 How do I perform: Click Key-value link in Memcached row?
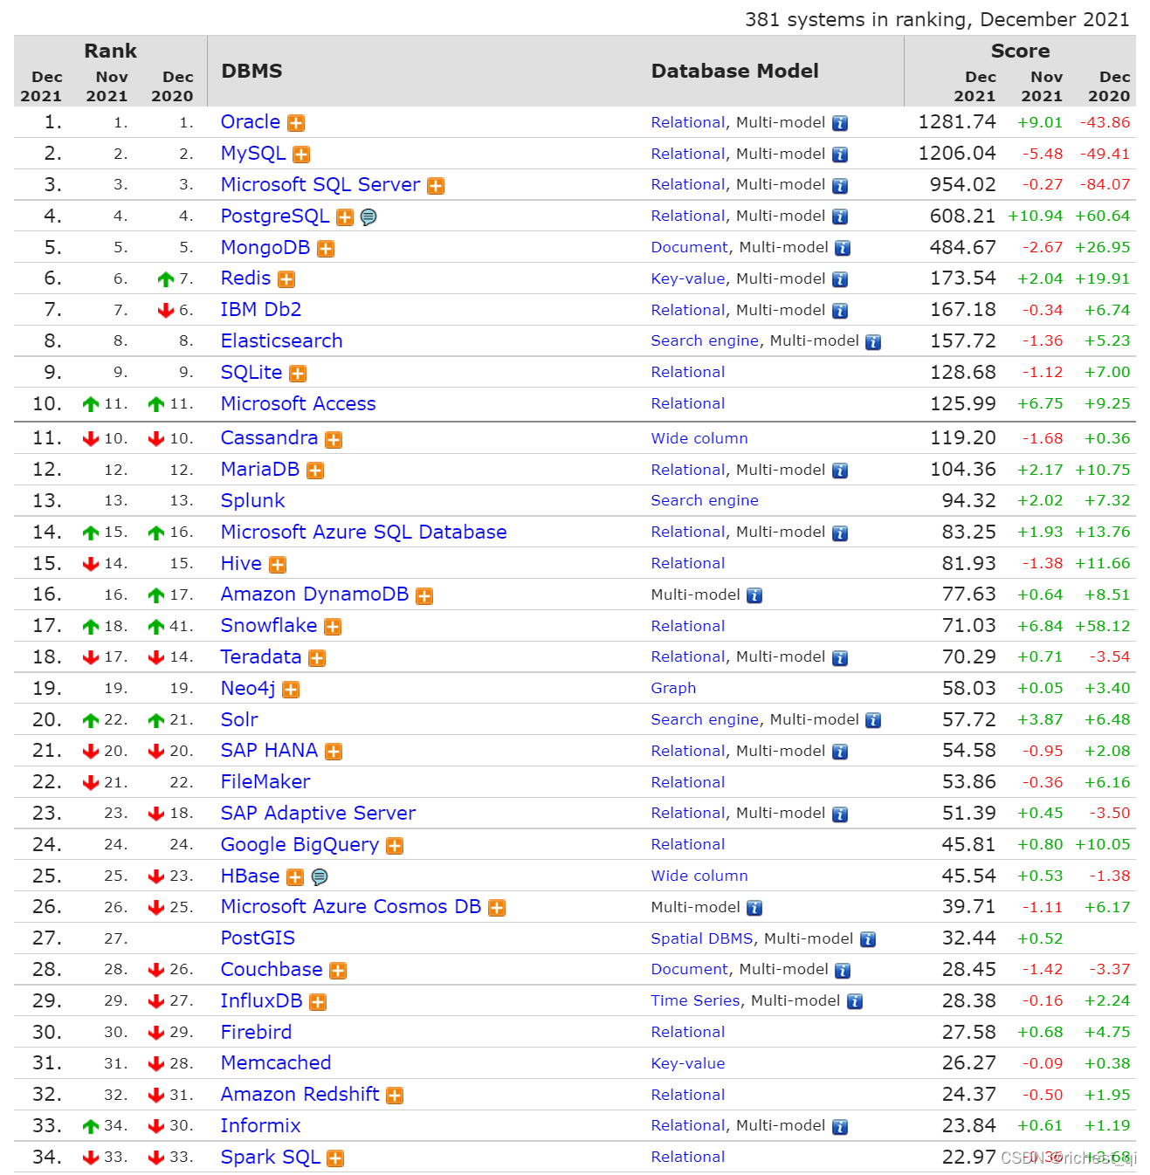pos(688,1064)
